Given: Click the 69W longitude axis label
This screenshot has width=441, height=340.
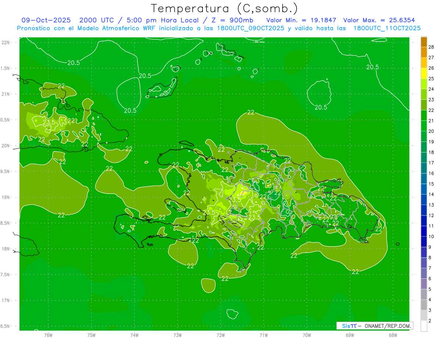Looking at the screenshot, I should 350,335.
